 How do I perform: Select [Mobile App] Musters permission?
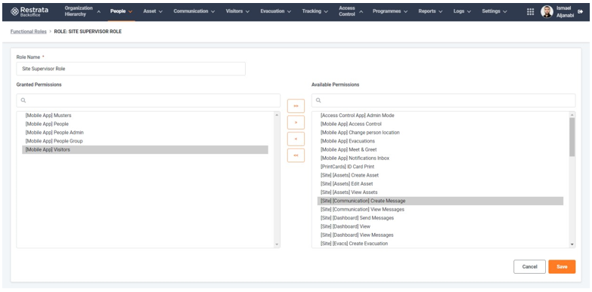click(x=145, y=115)
